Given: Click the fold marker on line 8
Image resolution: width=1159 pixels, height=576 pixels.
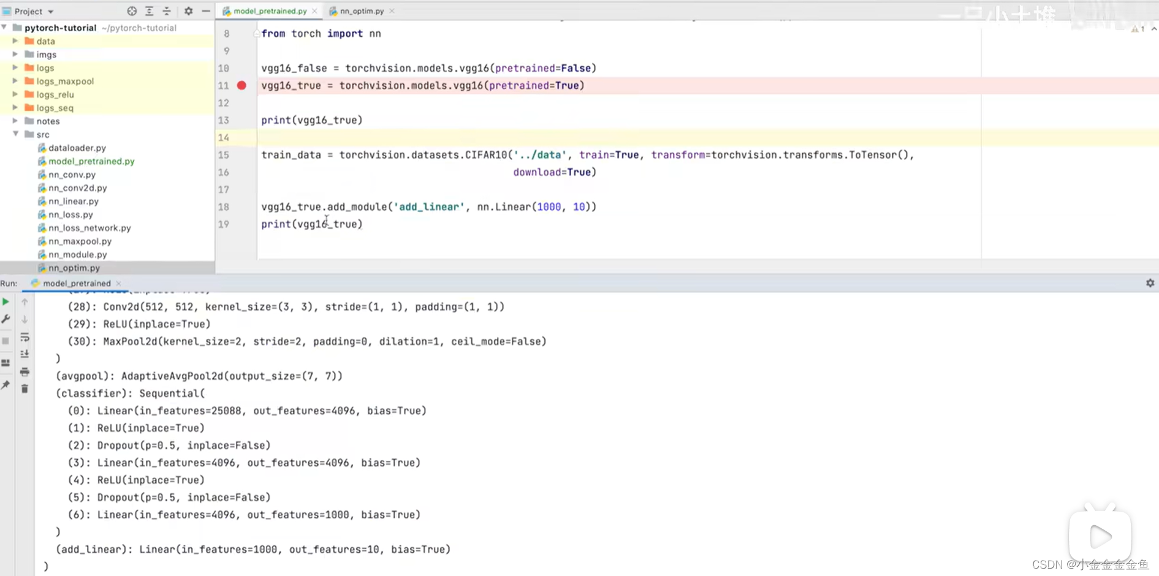Looking at the screenshot, I should [x=257, y=34].
